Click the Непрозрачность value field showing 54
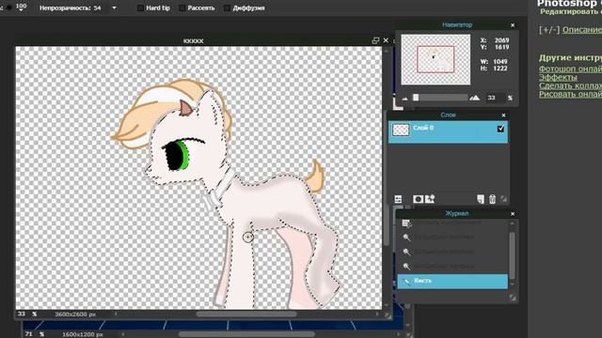This screenshot has width=602, height=338. click(98, 8)
